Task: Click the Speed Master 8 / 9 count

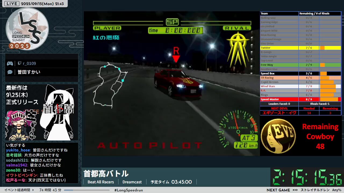Action: pyautogui.click(x=309, y=99)
